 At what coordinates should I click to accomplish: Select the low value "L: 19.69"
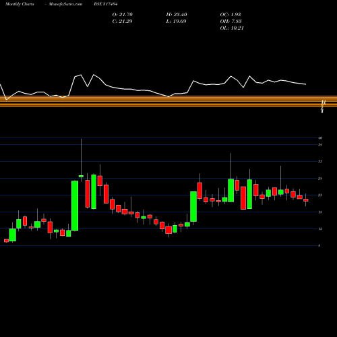pos(176,22)
